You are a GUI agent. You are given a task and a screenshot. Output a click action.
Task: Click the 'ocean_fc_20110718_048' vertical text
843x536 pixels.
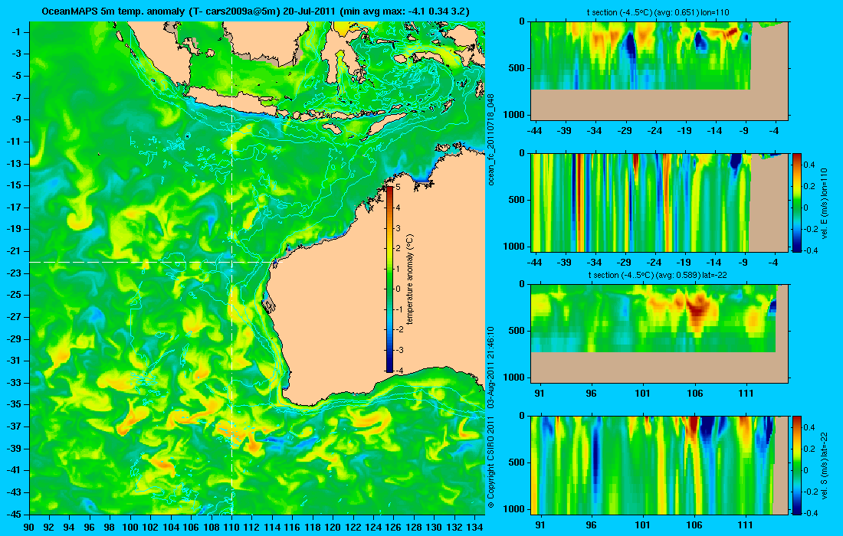[x=490, y=139]
